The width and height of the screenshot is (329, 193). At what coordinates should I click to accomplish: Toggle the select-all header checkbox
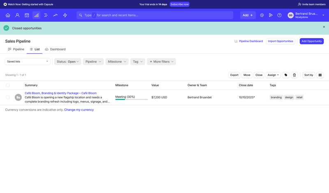(x=8, y=85)
